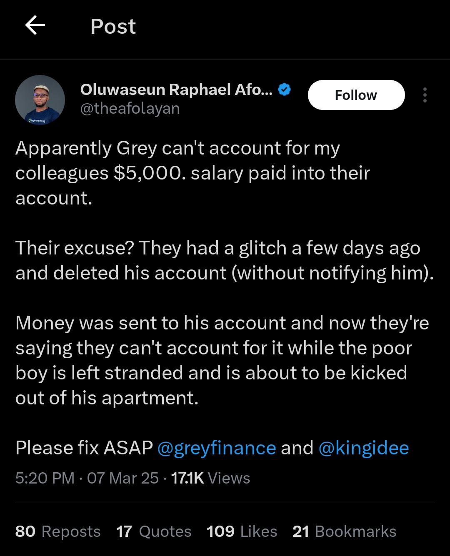
Task: Click the Post header title
Action: (113, 27)
